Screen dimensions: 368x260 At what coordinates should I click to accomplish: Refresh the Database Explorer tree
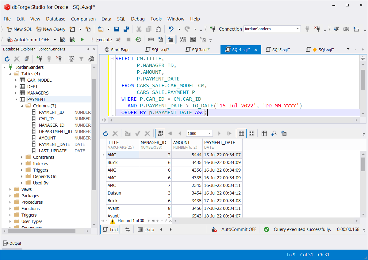(7, 59)
